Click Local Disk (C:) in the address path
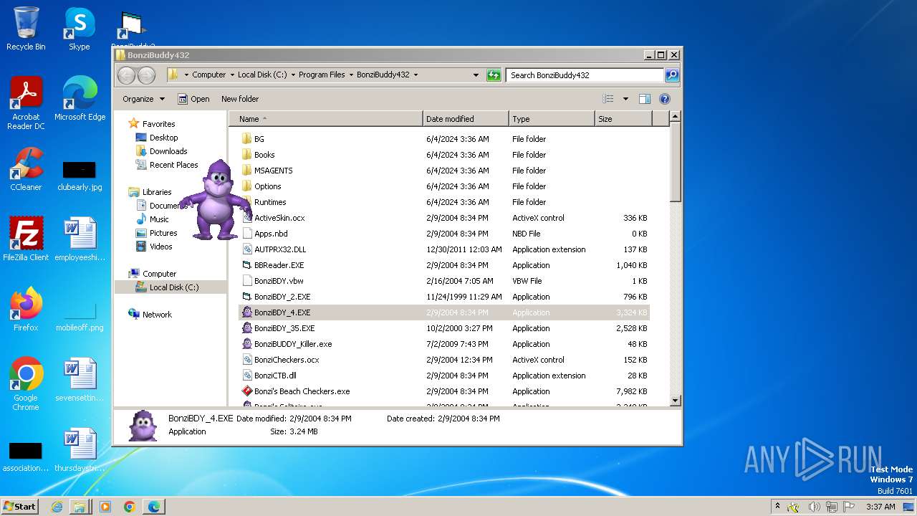 coord(262,75)
